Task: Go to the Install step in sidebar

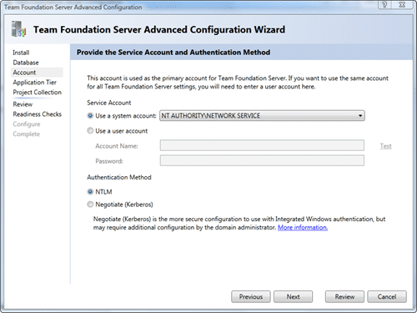Action: point(21,53)
